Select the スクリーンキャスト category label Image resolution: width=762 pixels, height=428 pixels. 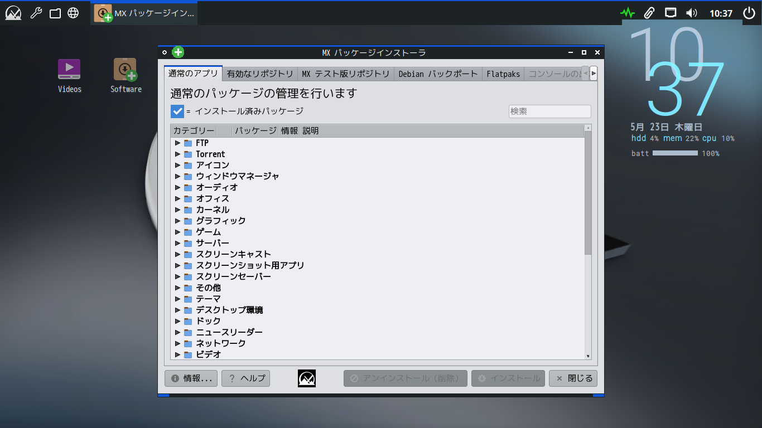coord(233,254)
